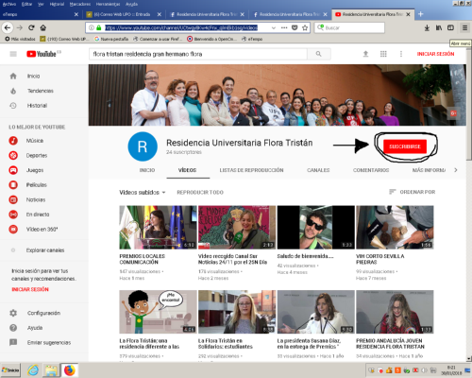Open the PREMIOS LOCALES COMUNICACIÓN video thumbnail
This screenshot has height=378, width=472.
tap(158, 228)
